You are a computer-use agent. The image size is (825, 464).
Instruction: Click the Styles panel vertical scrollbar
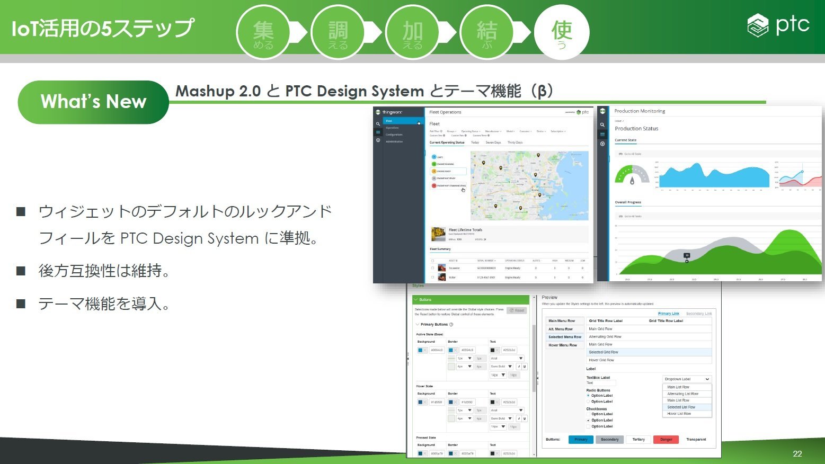[x=534, y=359]
